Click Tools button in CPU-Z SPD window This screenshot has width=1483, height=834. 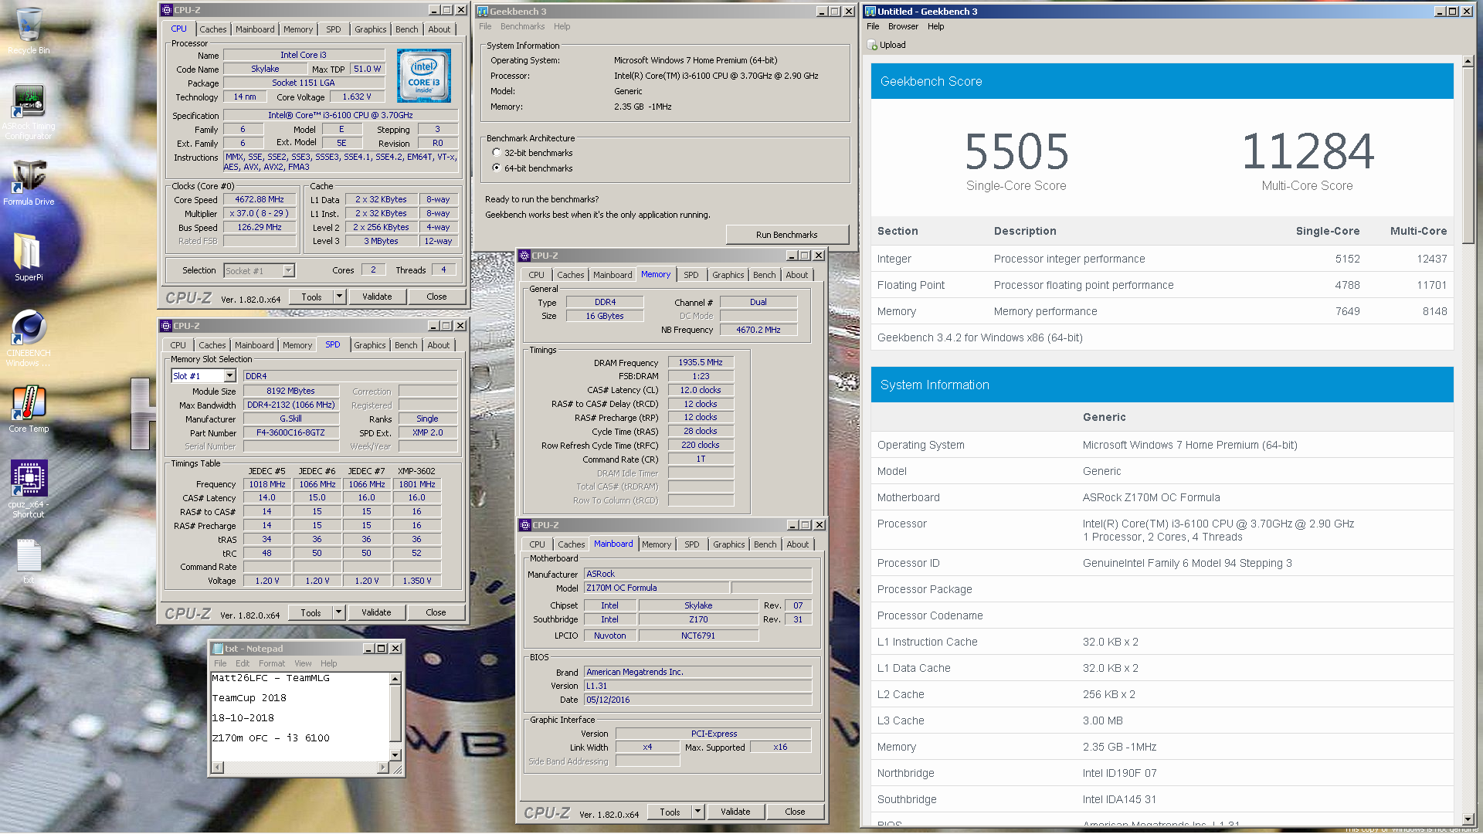point(311,612)
